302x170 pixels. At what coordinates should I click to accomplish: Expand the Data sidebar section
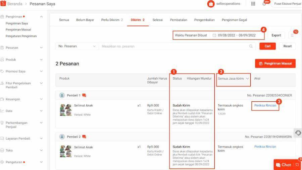[x=41, y=111]
